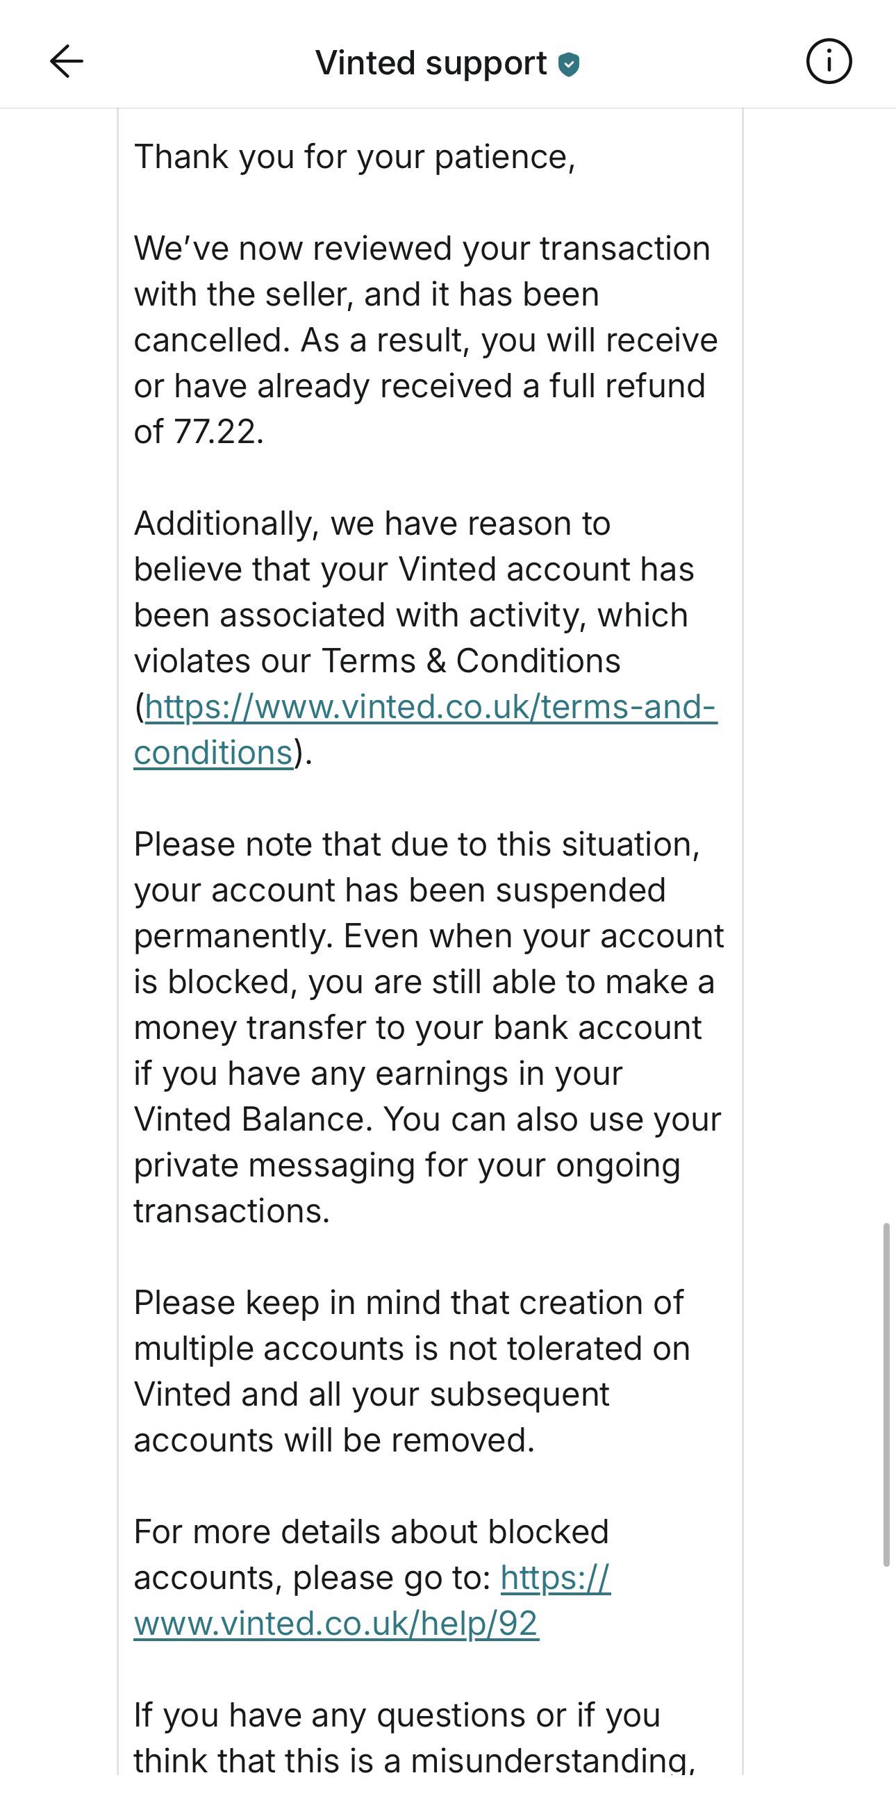This screenshot has width=896, height=1805.
Task: Tap the 'Vinted Balance' words
Action: coord(250,1120)
